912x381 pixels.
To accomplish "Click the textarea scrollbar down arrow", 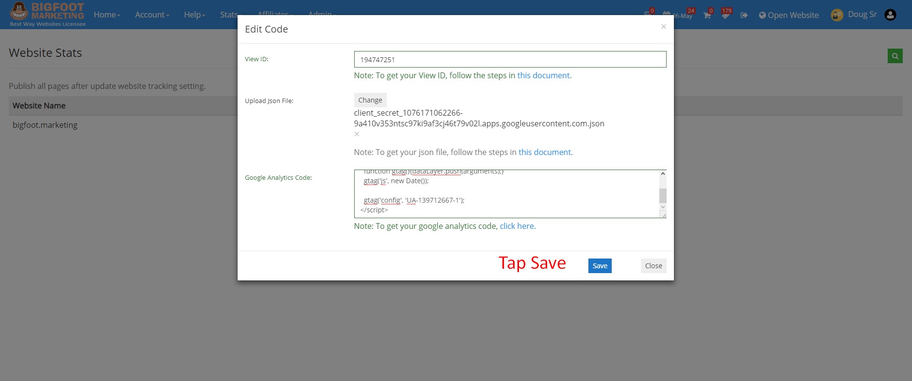I will pyautogui.click(x=663, y=207).
